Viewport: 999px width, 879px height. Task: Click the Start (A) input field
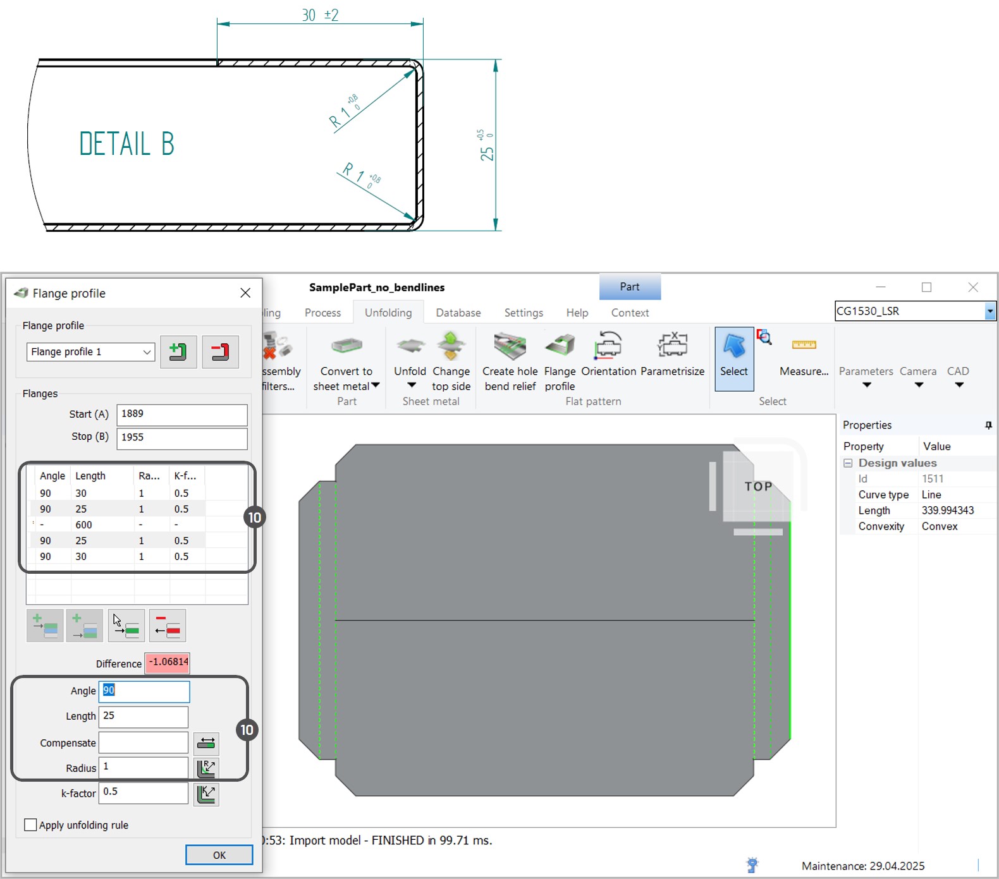(181, 415)
